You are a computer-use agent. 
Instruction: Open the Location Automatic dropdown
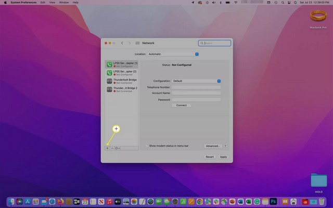click(173, 54)
